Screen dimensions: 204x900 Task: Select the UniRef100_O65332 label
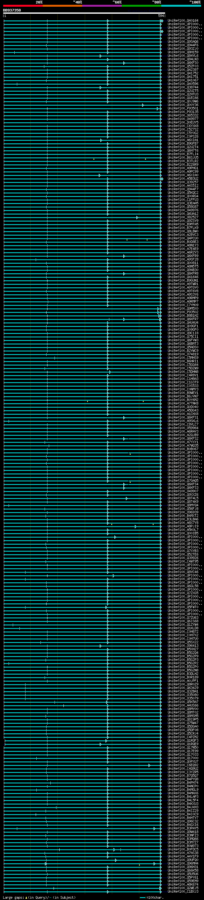pos(183,115)
